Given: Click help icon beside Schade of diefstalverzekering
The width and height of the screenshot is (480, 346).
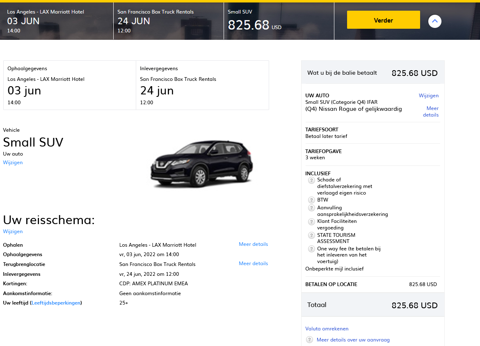Looking at the screenshot, I should 311,180.
